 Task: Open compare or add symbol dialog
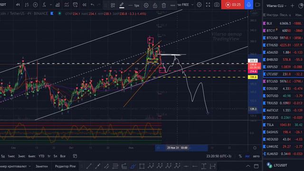point(35,5)
